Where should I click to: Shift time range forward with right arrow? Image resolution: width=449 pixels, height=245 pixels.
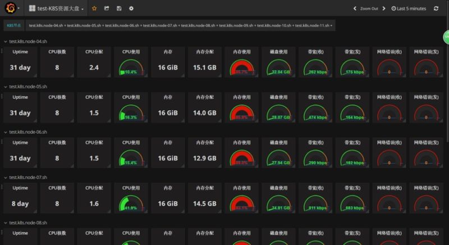pyautogui.click(x=384, y=8)
